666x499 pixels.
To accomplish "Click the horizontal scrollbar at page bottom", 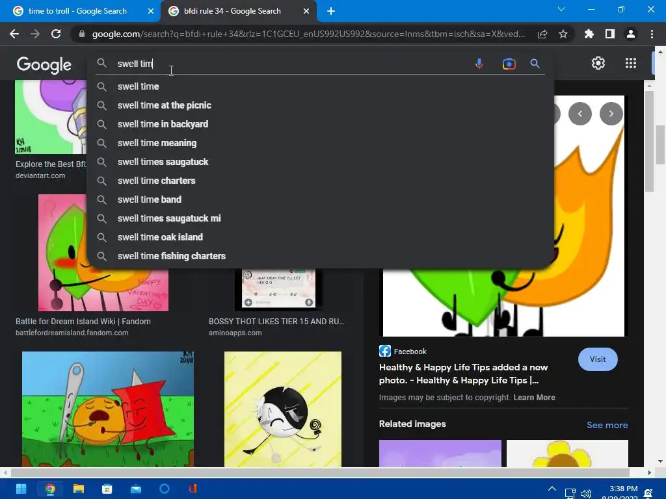I will click(x=320, y=472).
